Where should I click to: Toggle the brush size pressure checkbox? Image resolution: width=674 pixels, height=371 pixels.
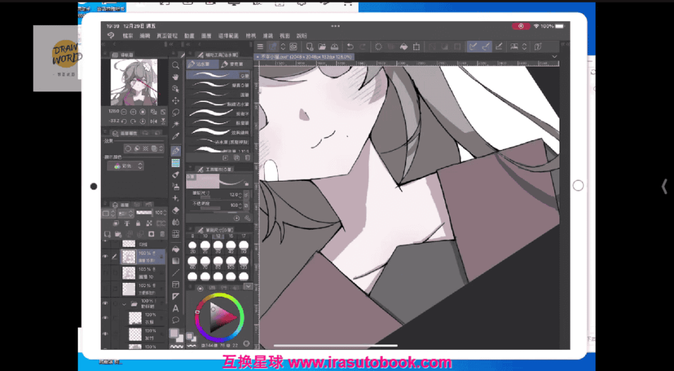click(246, 195)
